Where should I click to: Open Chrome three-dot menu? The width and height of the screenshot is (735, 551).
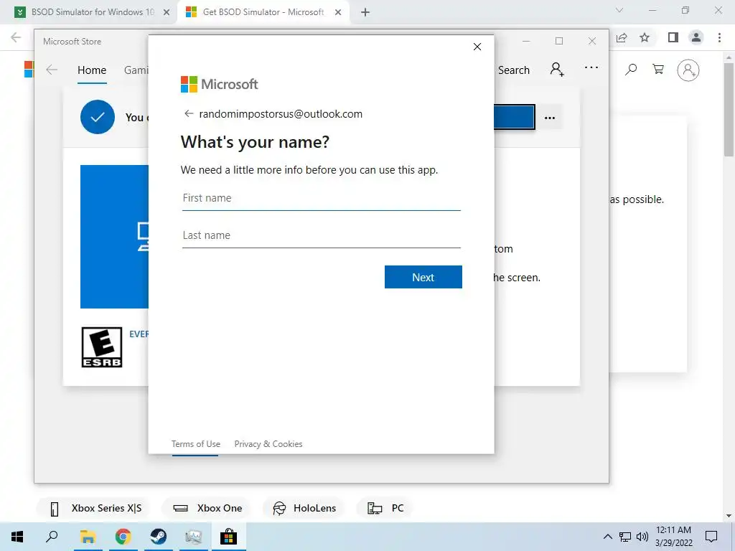tap(719, 37)
